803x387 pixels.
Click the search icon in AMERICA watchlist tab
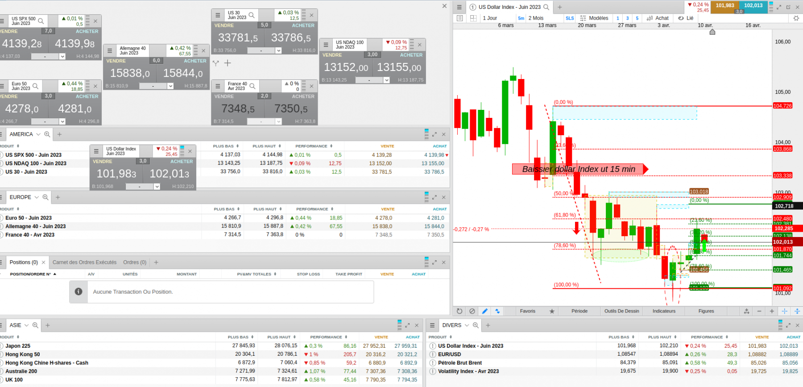coord(47,134)
